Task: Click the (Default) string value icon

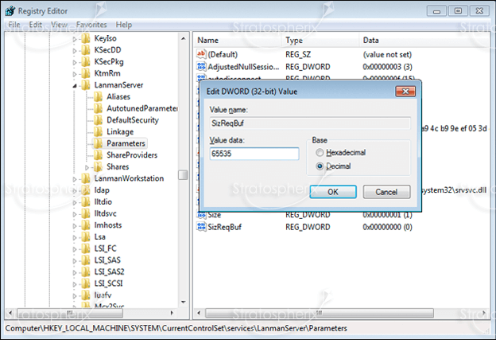Action: click(x=201, y=54)
